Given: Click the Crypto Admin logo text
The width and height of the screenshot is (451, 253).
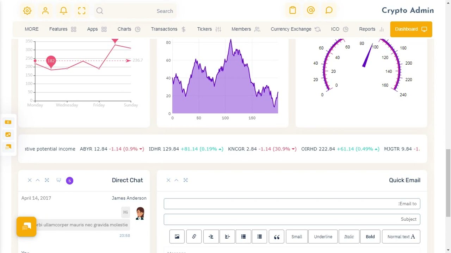Looking at the screenshot, I should click(x=408, y=11).
